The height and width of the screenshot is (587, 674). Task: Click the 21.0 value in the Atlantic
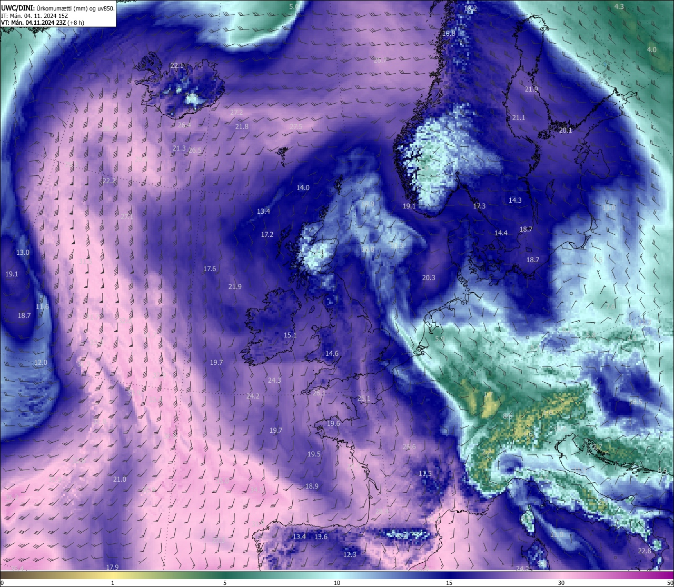click(x=120, y=480)
